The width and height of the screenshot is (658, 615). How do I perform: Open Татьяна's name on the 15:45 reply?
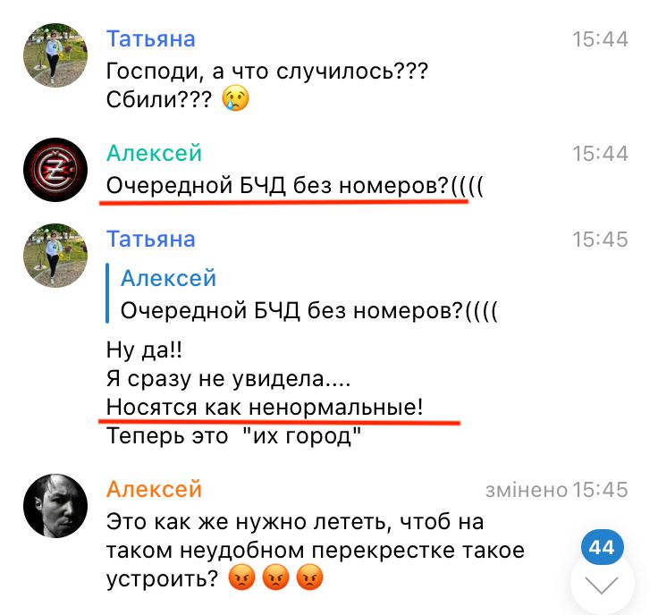point(151,240)
